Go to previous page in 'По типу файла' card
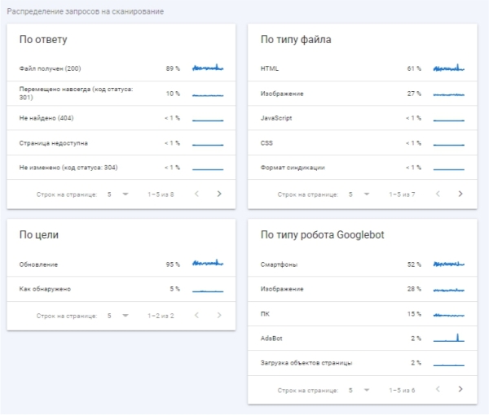 tap(438, 194)
